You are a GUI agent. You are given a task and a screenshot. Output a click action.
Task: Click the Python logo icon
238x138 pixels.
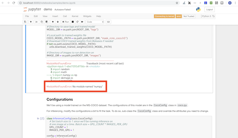198,9
